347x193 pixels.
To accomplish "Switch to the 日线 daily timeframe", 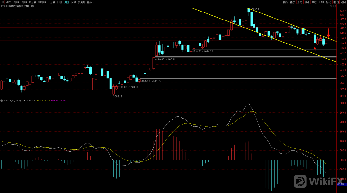I will [59, 2].
